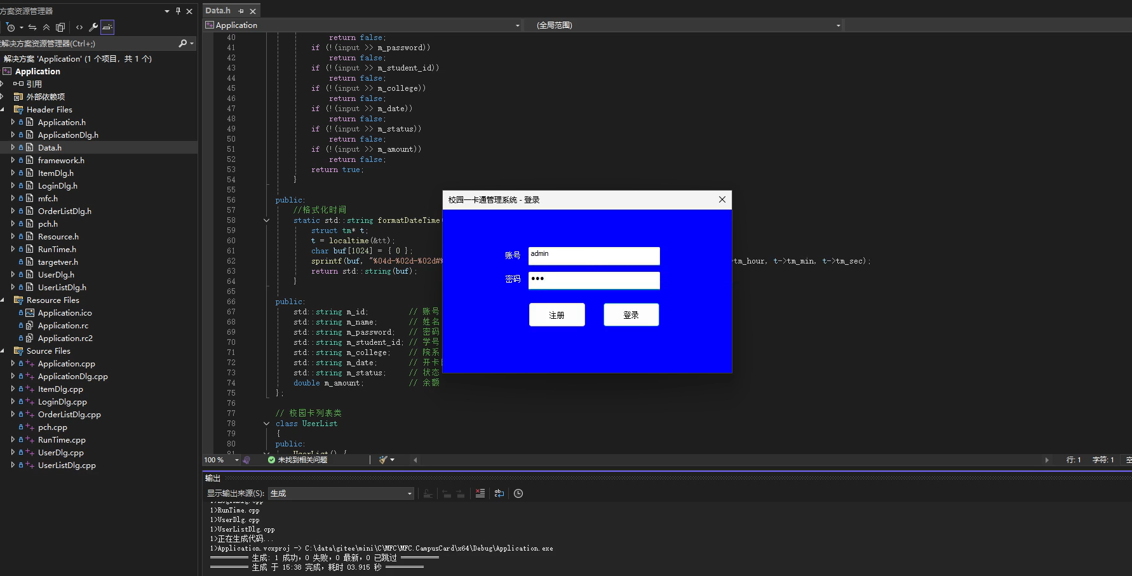Viewport: 1132px width, 576px height.
Task: Toggle Preview Selected Items icon
Action: point(107,27)
